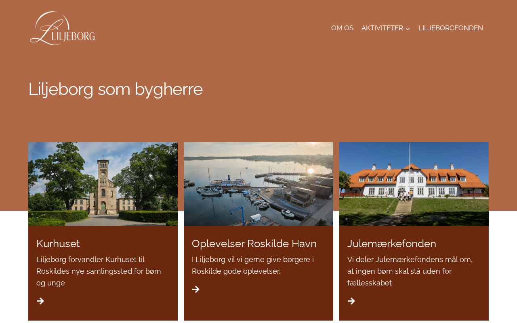Click the arrow icon under Julemærkefonden
This screenshot has height=323, width=517.
(351, 301)
